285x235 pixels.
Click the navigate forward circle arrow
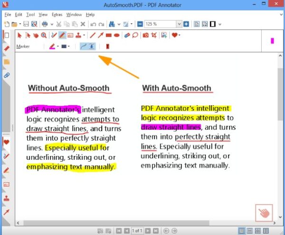[x=174, y=231]
